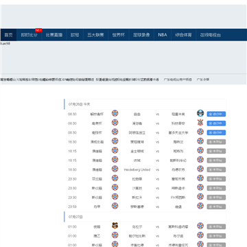The width and height of the screenshot is (247, 247).
Task: Click the Gremio club badge in first match row
Action: point(200,113)
